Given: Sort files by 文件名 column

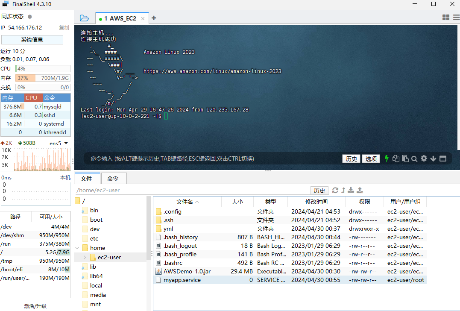Looking at the screenshot, I should 188,202.
